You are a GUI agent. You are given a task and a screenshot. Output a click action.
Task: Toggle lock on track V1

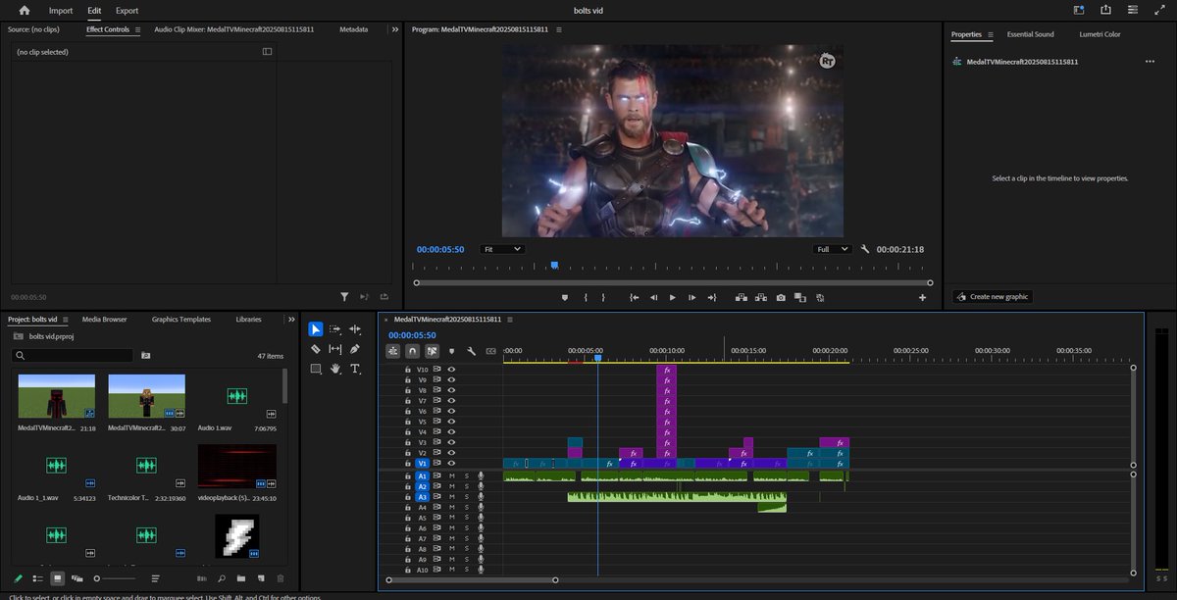(408, 463)
